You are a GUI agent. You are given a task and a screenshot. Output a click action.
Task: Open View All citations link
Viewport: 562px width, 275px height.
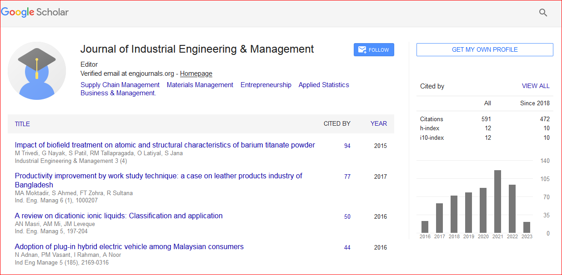(x=535, y=86)
